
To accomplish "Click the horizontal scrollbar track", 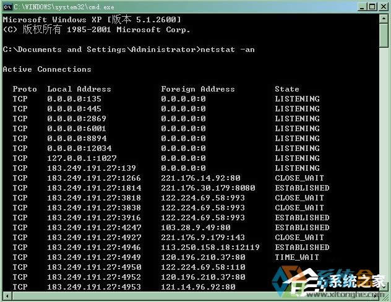I will (192, 296).
